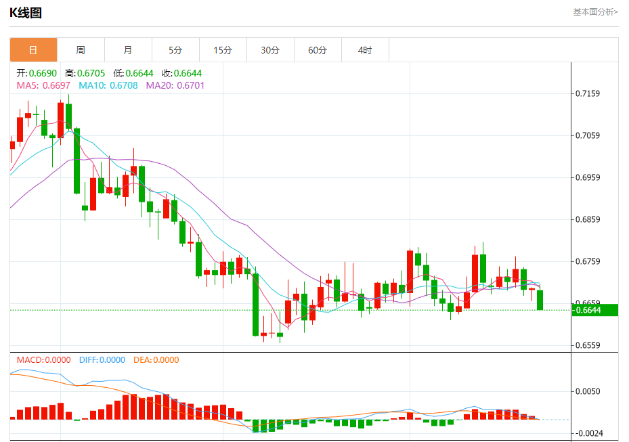This screenshot has height=442, width=629.
Task: Click the 0.7159 price axis label
Action: coord(588,93)
